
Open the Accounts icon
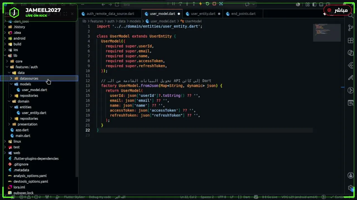click(351, 175)
